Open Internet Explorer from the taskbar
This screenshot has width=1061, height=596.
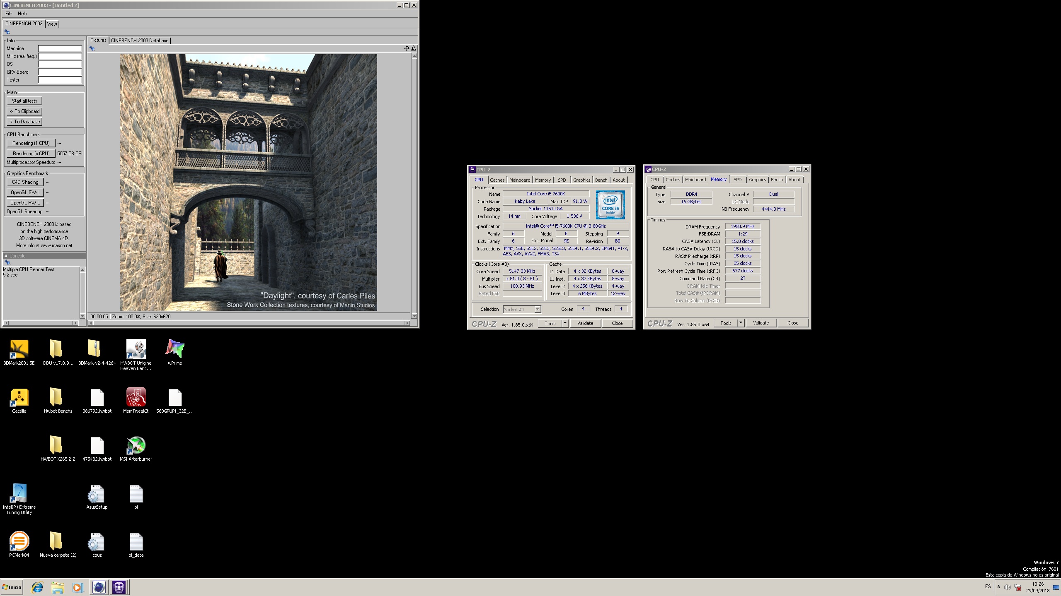tap(37, 587)
